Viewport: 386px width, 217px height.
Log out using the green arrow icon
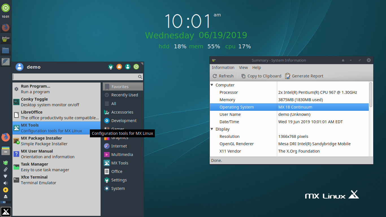(x=136, y=67)
